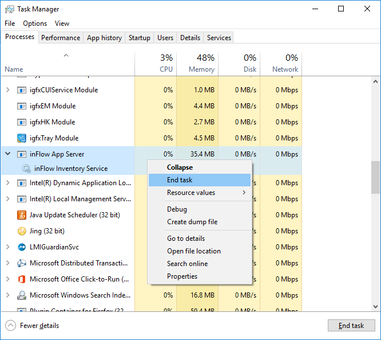Collapse the inFlow App Server group
The height and width of the screenshot is (340, 381).
tap(8, 154)
